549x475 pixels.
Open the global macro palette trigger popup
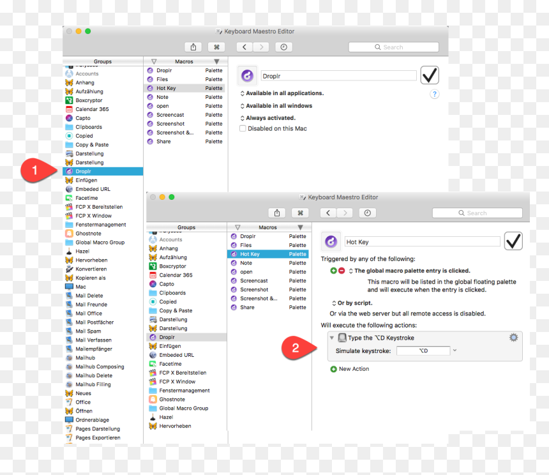coord(409,271)
